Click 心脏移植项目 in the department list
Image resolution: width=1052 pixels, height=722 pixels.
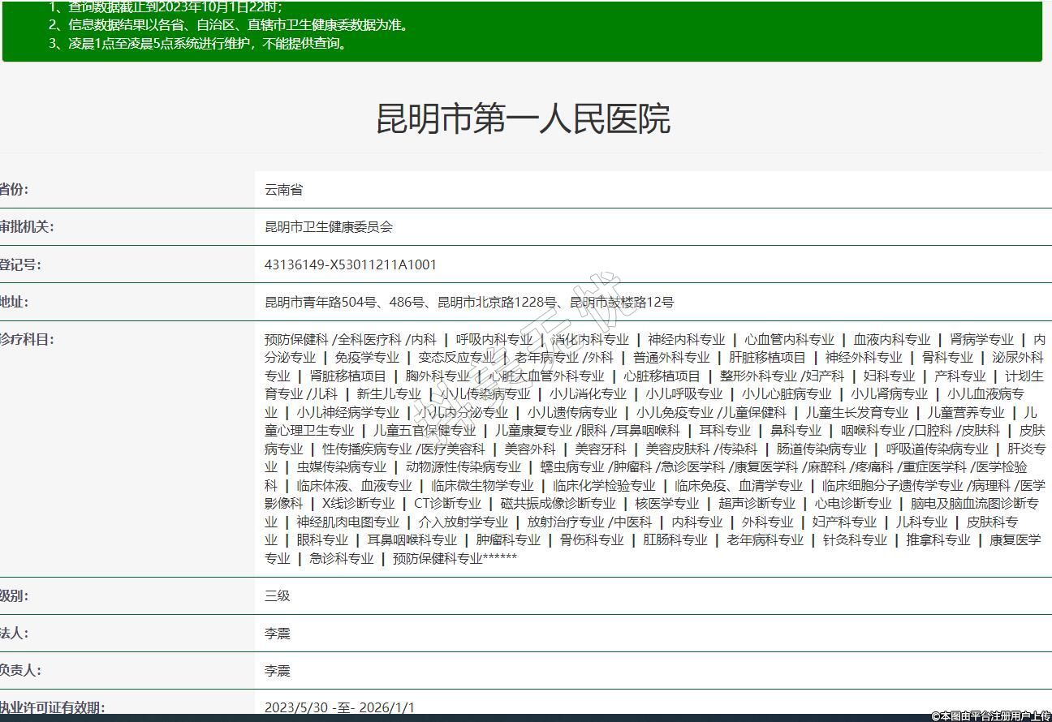click(662, 376)
